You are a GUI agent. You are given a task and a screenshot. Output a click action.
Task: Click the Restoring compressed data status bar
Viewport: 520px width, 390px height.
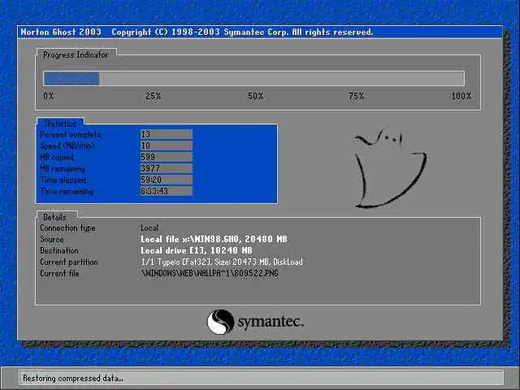tap(262, 378)
